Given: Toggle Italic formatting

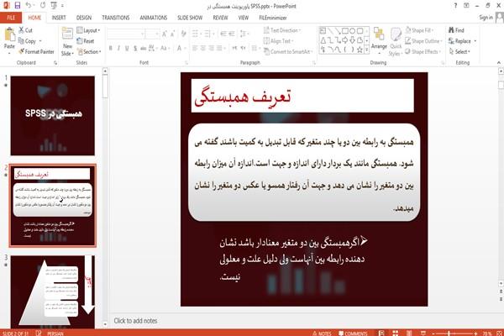Looking at the screenshot, I should [x=118, y=48].
